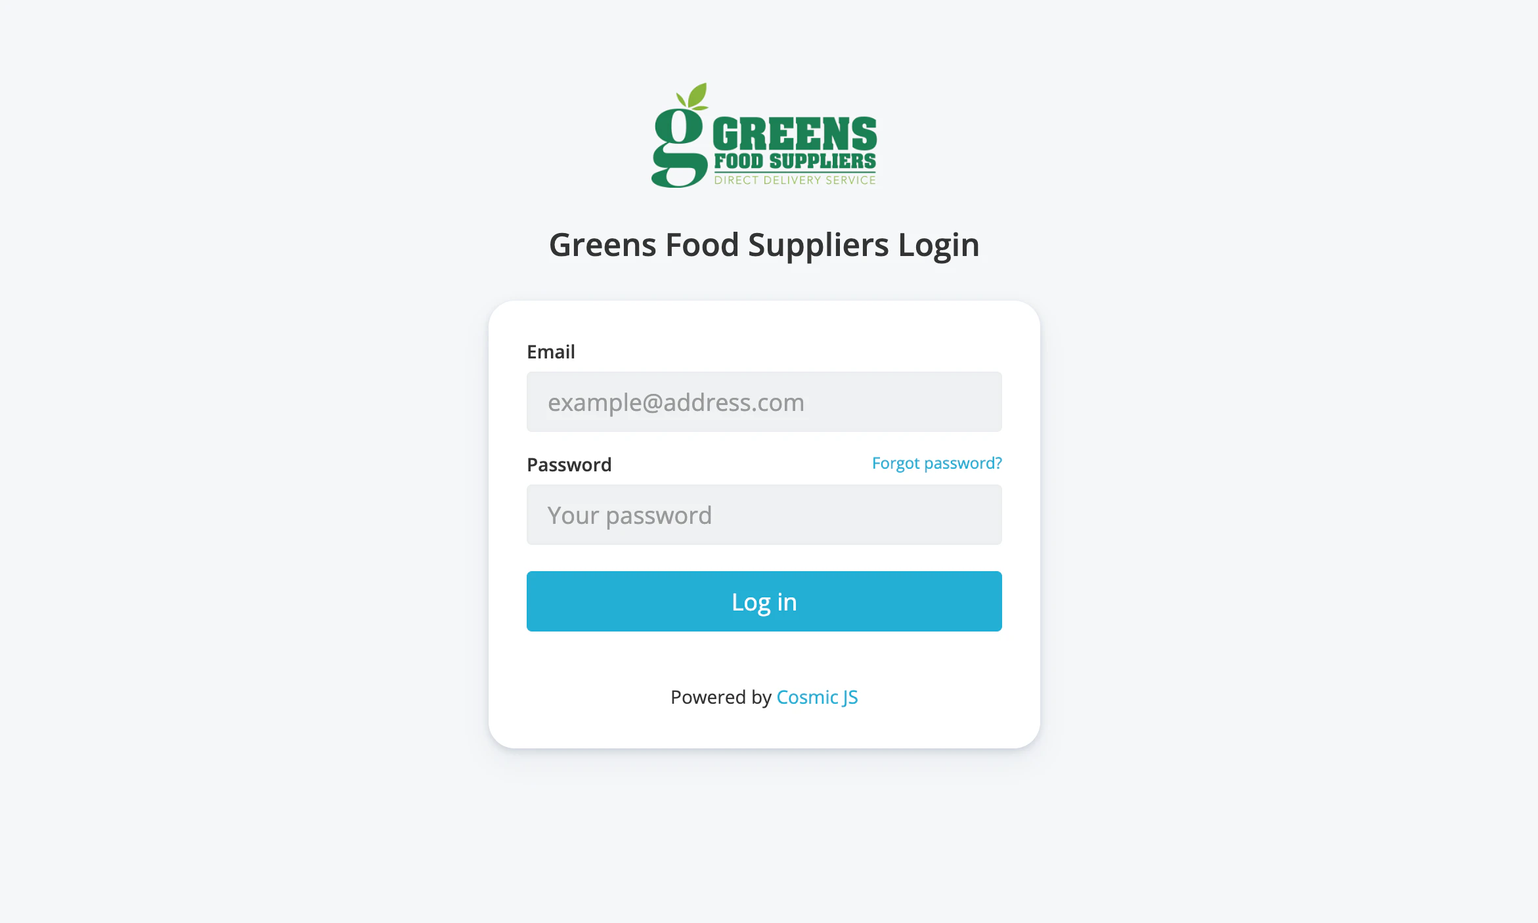Focus the Email input field
This screenshot has height=923, width=1538.
[764, 402]
